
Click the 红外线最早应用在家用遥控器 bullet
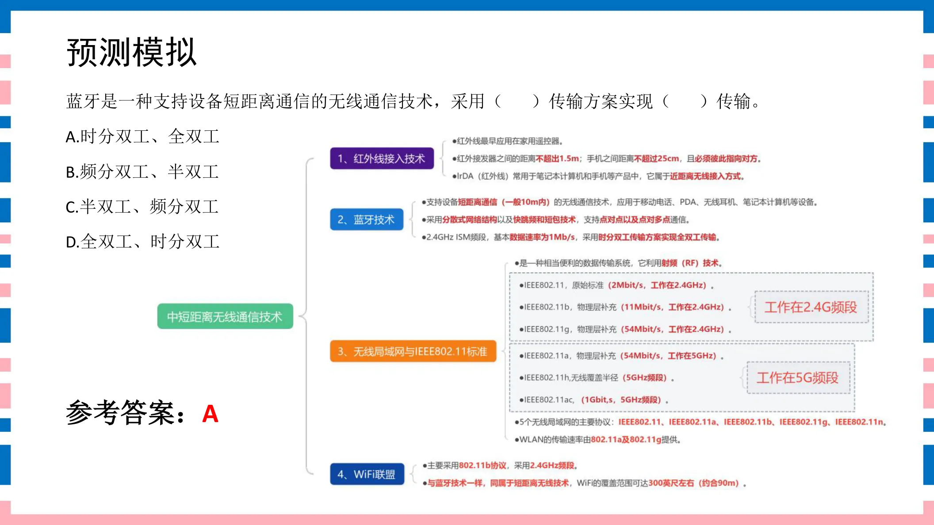pos(507,141)
